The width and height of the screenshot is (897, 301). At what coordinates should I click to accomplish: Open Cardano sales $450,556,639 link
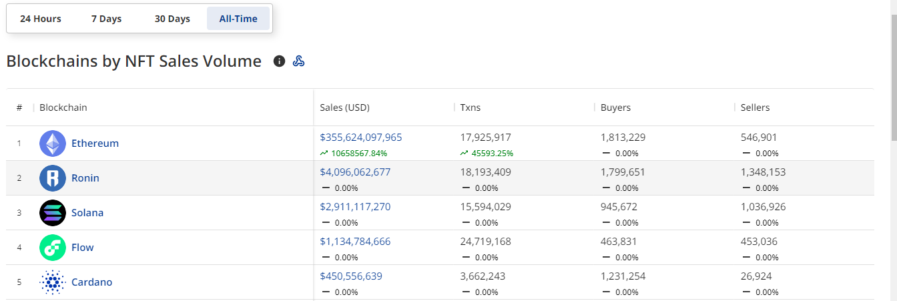click(351, 276)
